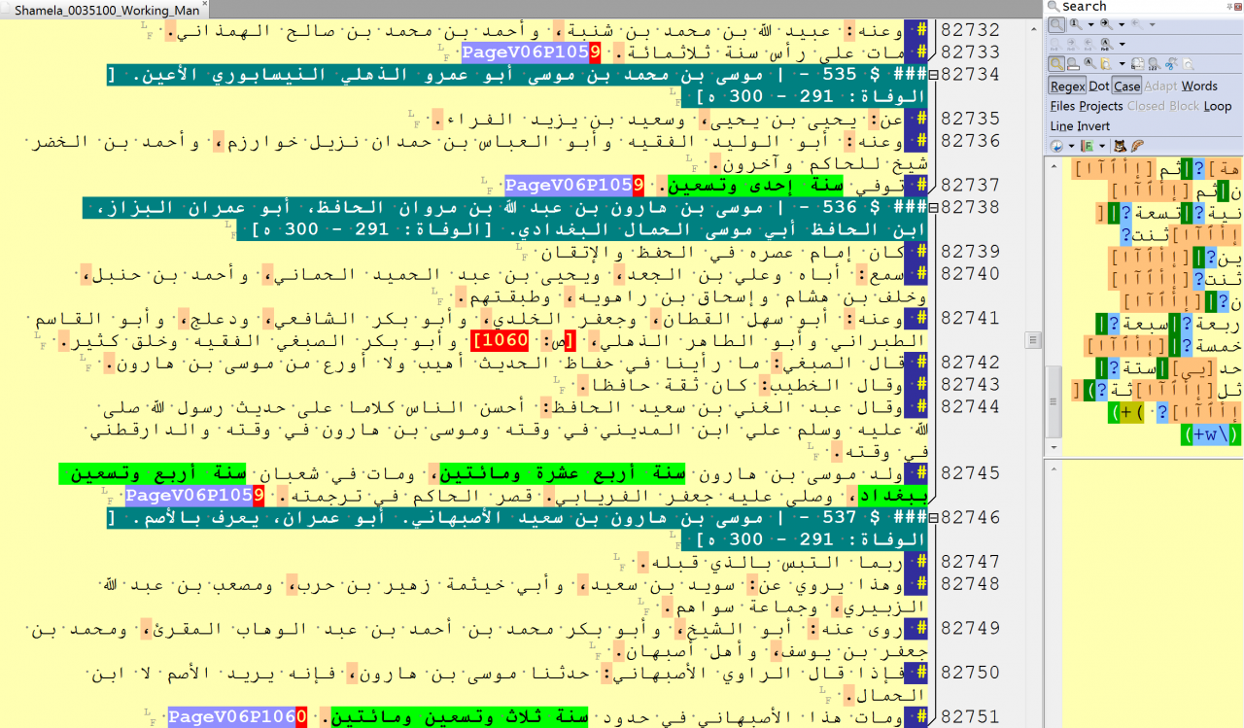Screen dimensions: 1244x728
Task: Open the Replace All dropdown arrow
Action: pyautogui.click(x=1122, y=44)
